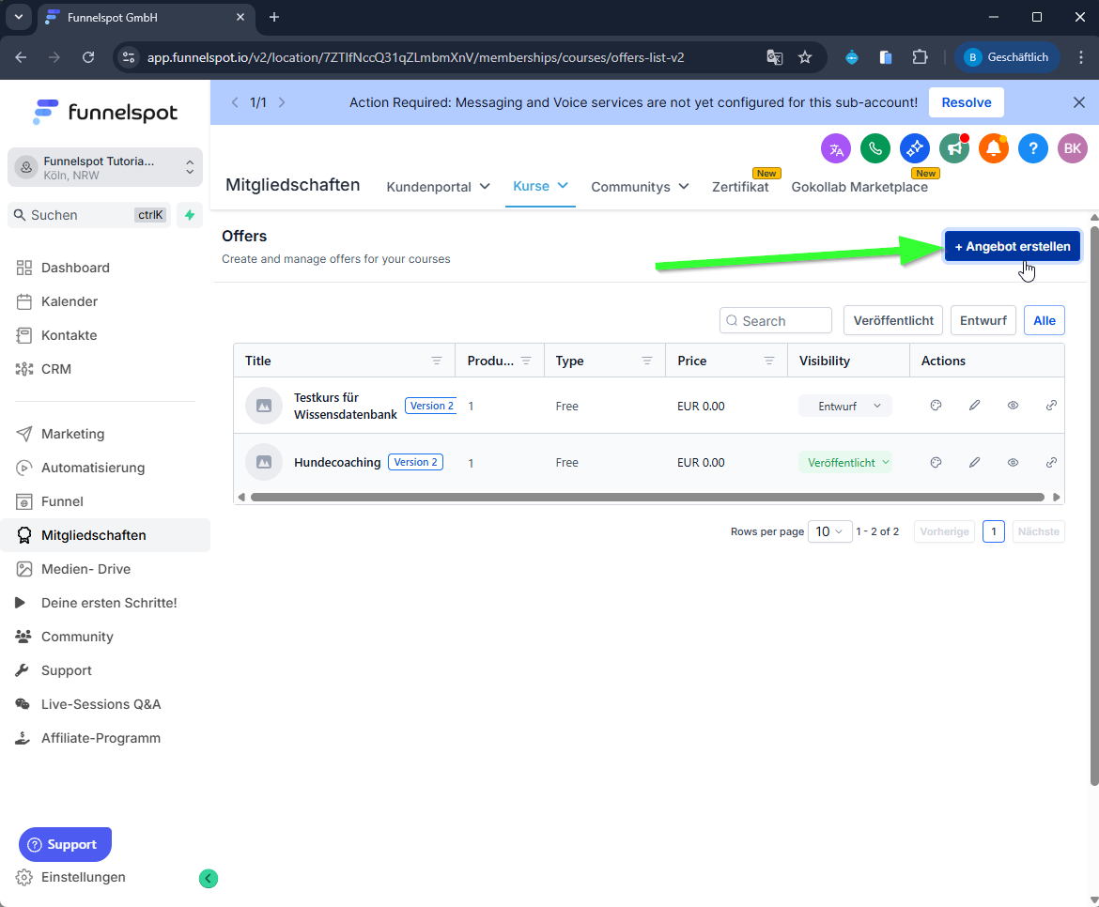Click scroll-right arrow of table scrollbar
The height and width of the screenshot is (907, 1099).
1056,498
